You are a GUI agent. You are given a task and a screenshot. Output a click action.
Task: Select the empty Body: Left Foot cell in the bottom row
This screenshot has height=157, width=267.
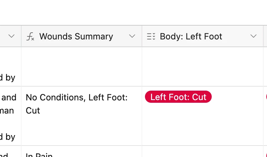(203, 152)
